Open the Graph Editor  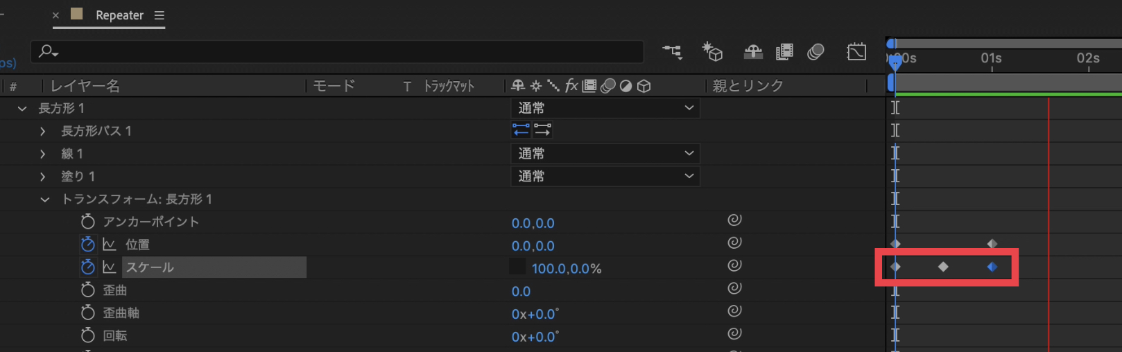tap(856, 51)
